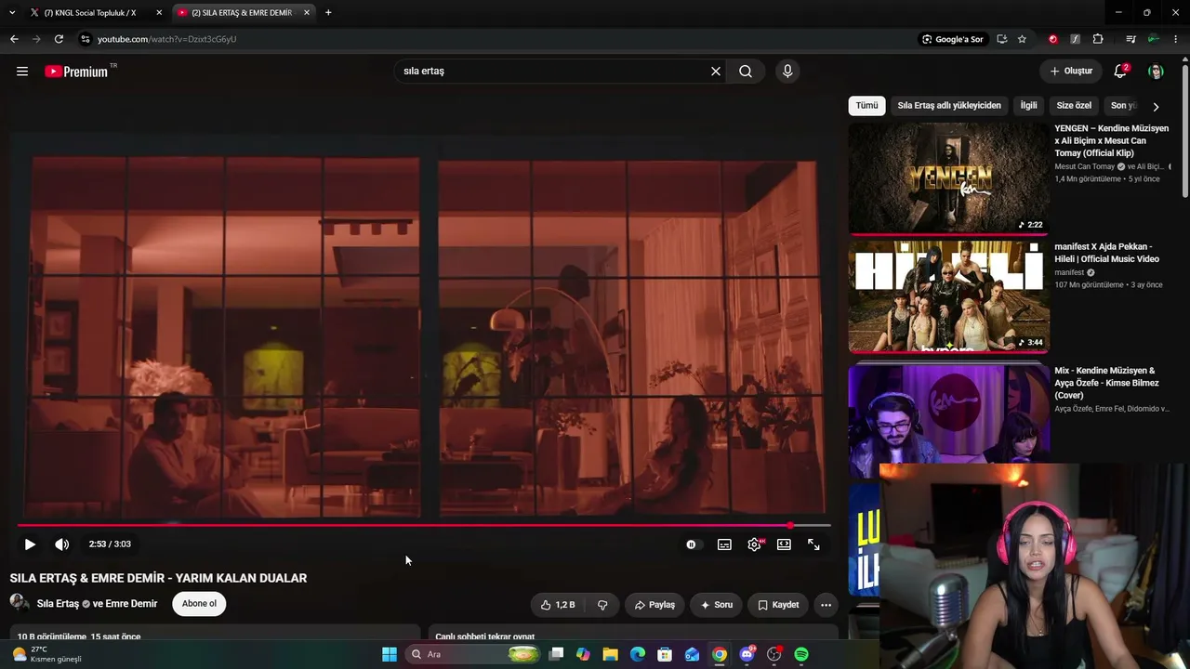View site information icon in address bar
The height and width of the screenshot is (669, 1190).
[x=86, y=39]
